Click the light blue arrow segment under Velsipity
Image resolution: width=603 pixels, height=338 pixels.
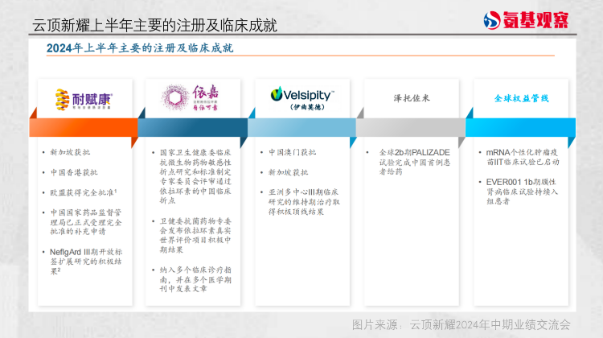click(301, 127)
